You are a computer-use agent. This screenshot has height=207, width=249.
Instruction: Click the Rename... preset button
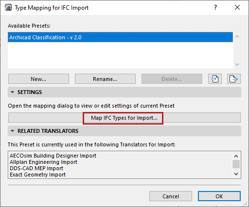[105, 79]
